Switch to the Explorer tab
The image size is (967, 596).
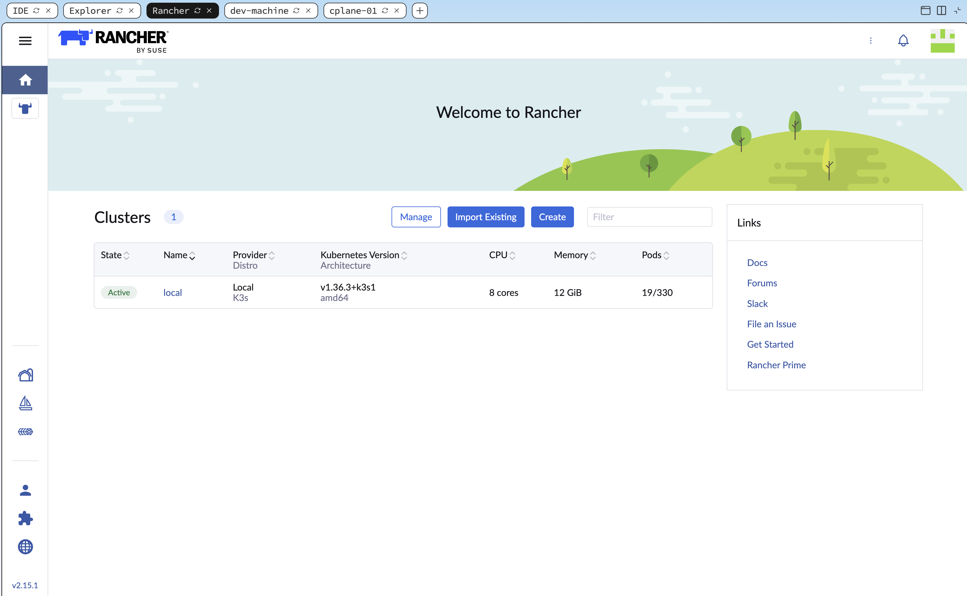tap(90, 11)
